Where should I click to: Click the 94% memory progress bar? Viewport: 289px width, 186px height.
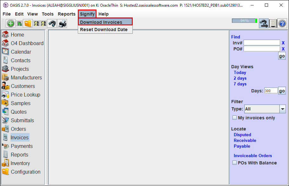(x=245, y=21)
